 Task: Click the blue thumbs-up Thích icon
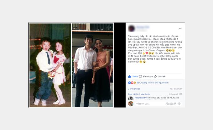click(x=129, y=77)
